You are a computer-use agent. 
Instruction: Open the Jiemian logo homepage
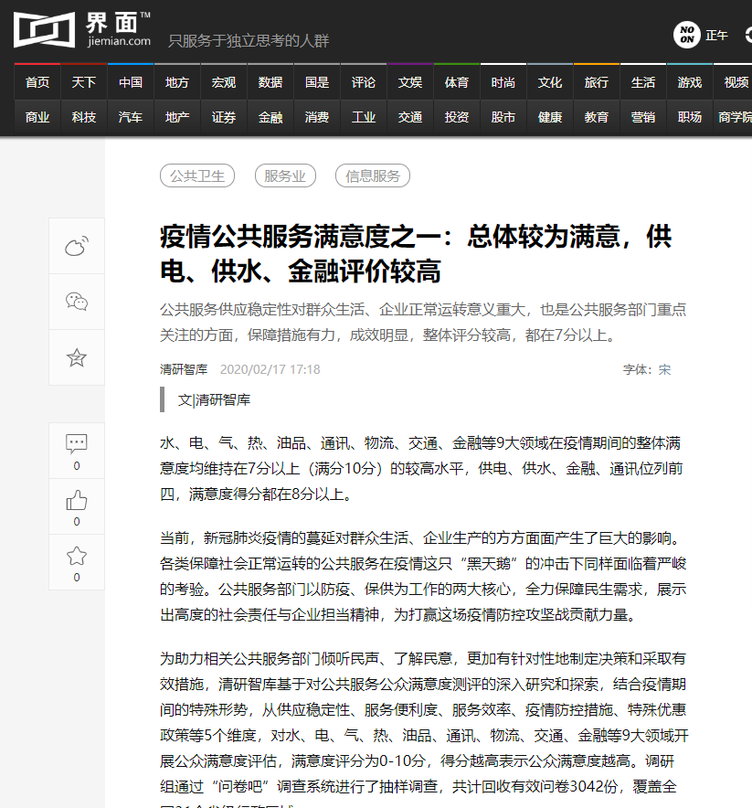82,30
